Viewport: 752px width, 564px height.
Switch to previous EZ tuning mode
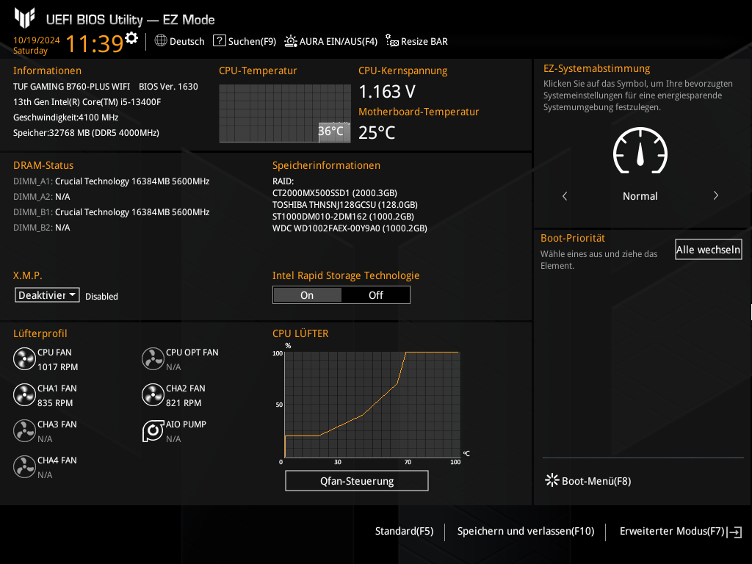565,195
